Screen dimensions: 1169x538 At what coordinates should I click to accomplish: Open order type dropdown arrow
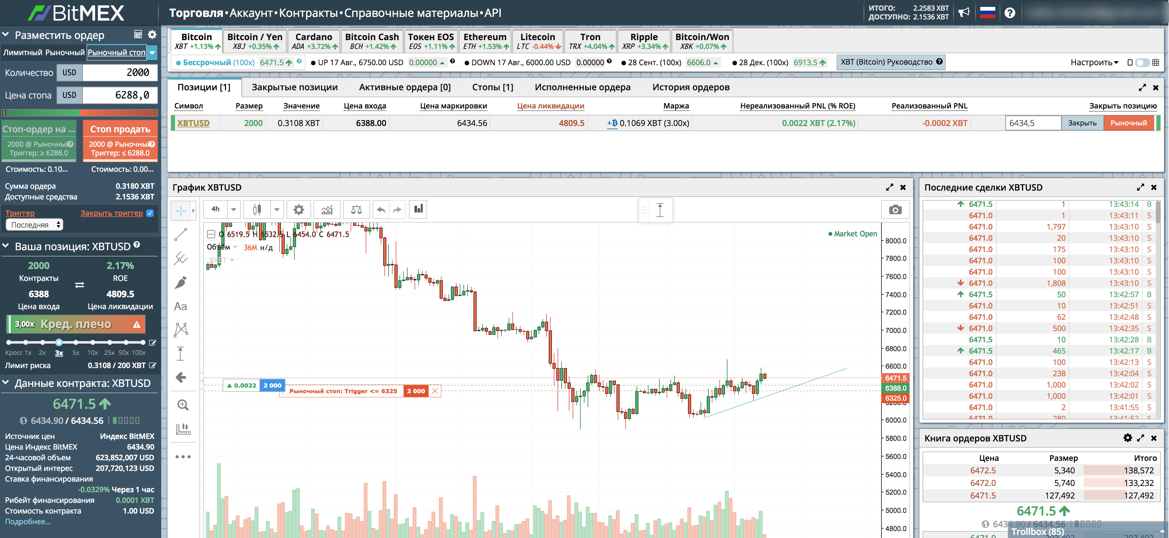(152, 53)
